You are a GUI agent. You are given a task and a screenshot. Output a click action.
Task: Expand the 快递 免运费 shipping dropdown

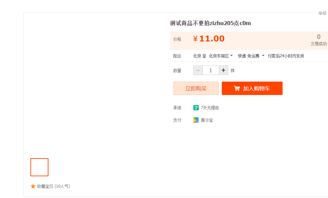[x=251, y=56]
